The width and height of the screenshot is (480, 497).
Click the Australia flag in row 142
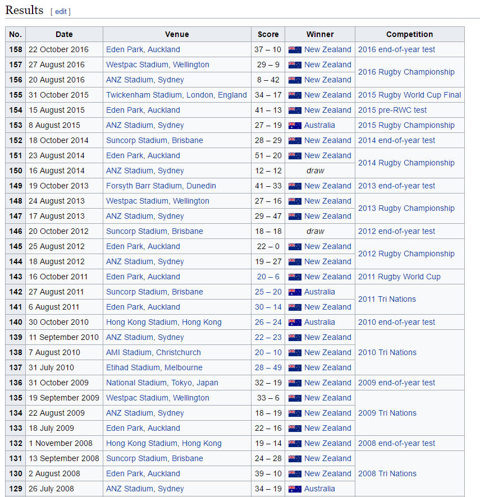coord(295,292)
